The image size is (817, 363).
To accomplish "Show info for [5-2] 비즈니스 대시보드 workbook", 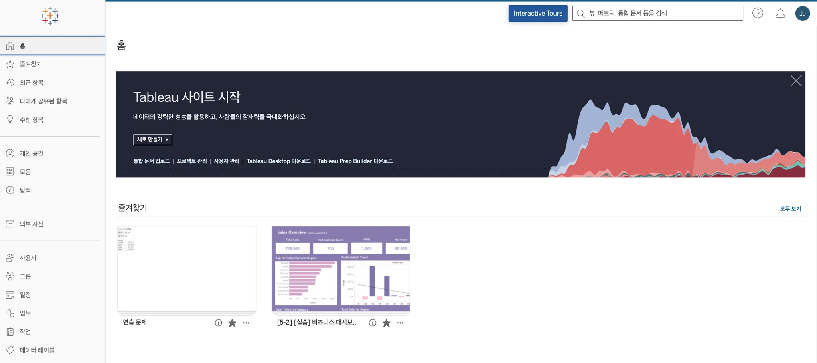I will 373,323.
